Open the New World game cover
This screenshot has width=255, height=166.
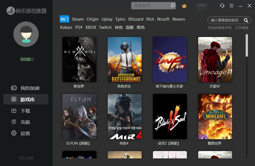79,60
